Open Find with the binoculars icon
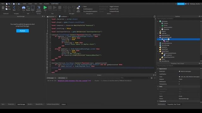 click(x=24, y=8)
